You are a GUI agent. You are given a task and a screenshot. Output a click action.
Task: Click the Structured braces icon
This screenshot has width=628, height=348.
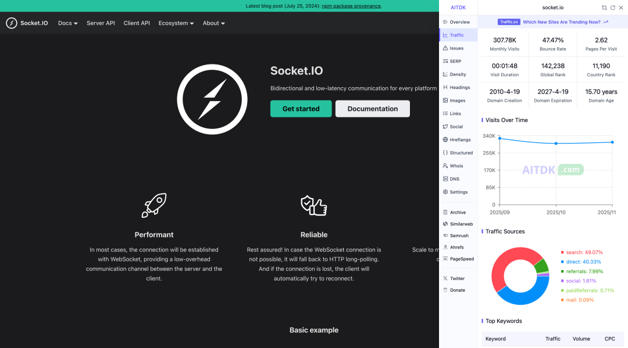point(445,153)
